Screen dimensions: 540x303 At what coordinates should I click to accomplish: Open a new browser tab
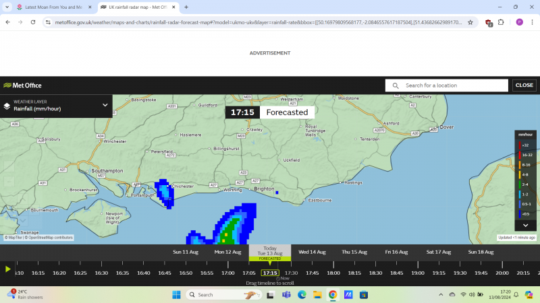(x=186, y=7)
